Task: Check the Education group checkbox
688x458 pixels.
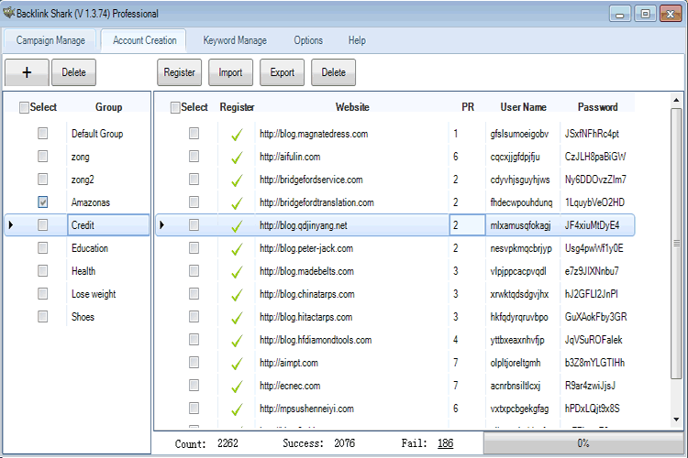Action: pos(42,248)
